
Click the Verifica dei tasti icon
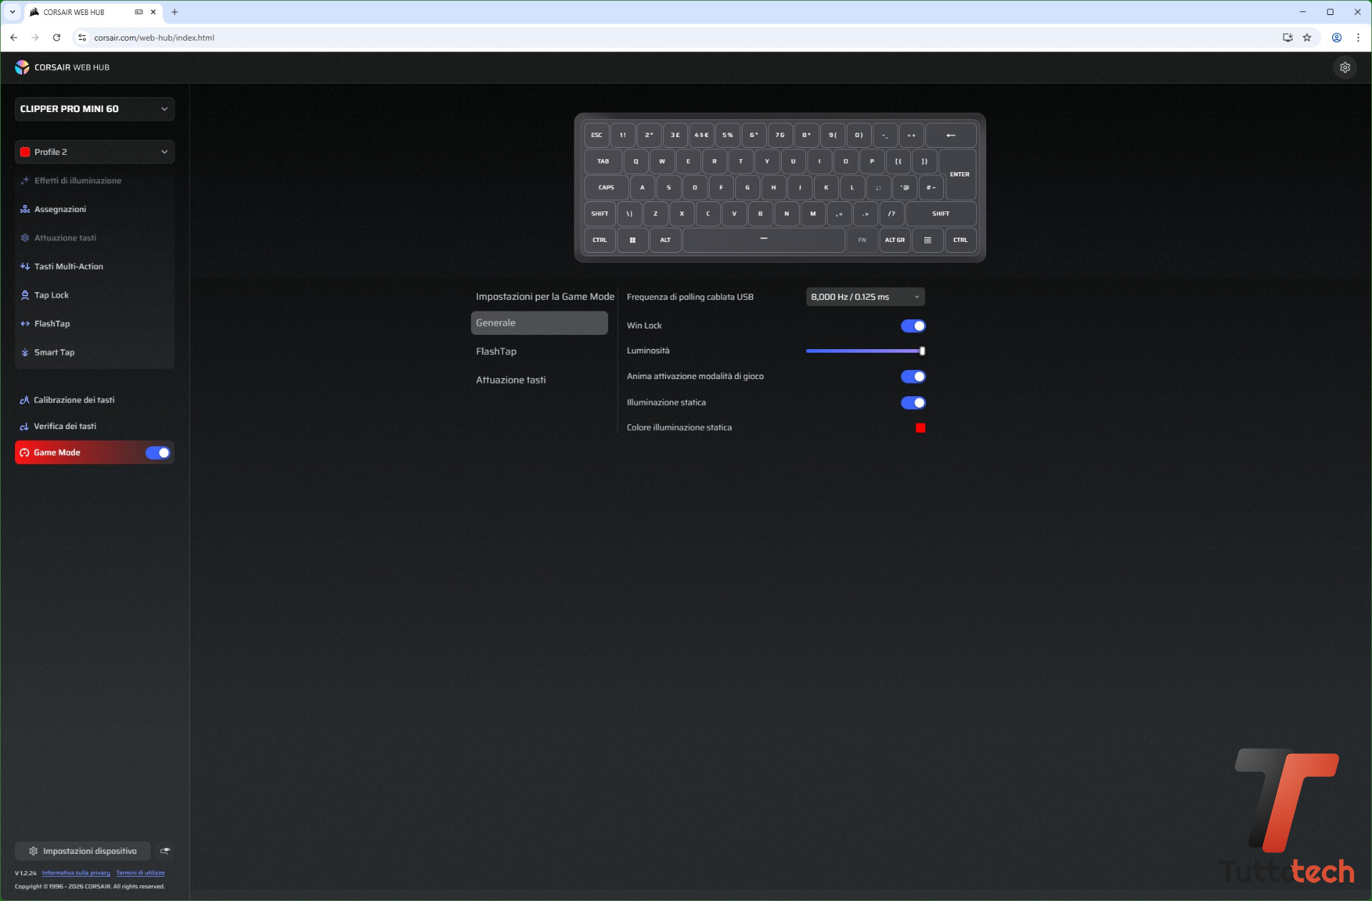(x=24, y=426)
